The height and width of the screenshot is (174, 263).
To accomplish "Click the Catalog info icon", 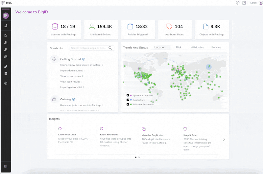I will click(74, 99).
